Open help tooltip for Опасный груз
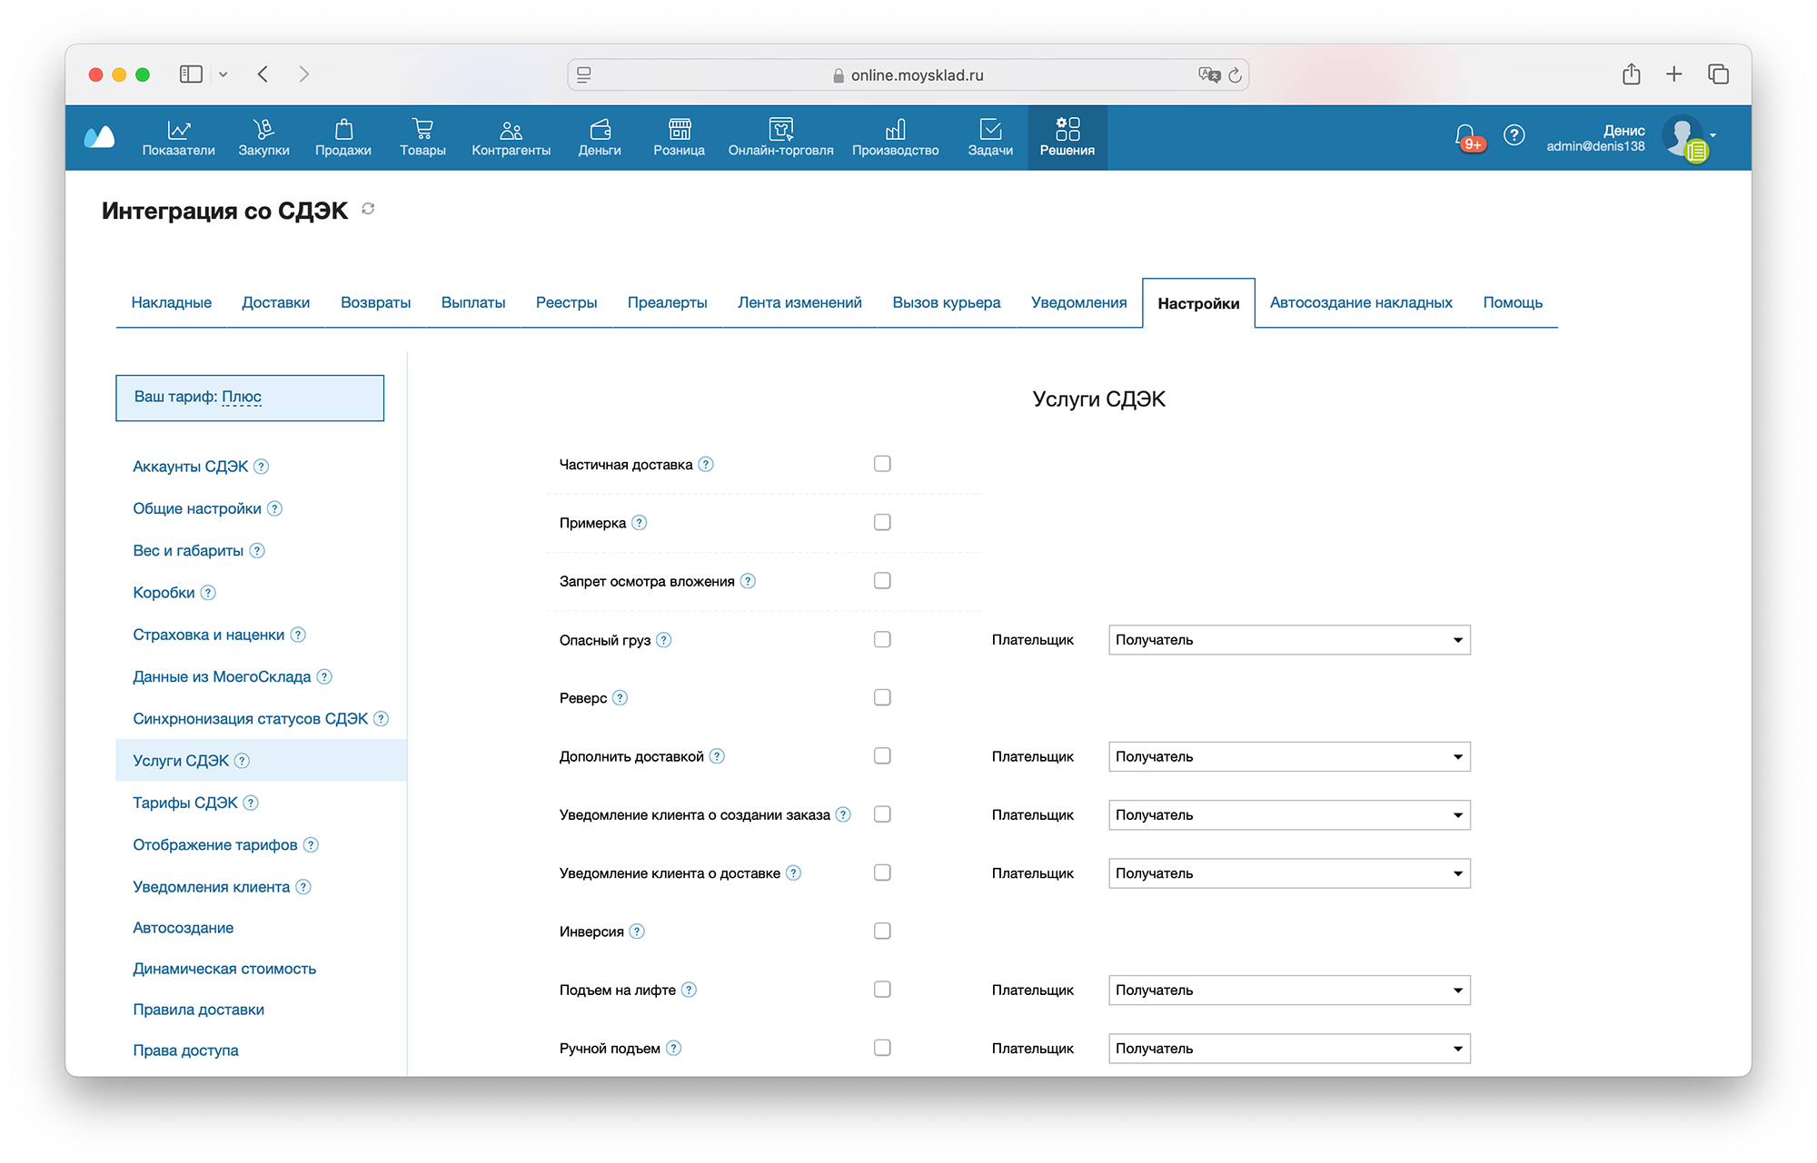 click(x=664, y=640)
